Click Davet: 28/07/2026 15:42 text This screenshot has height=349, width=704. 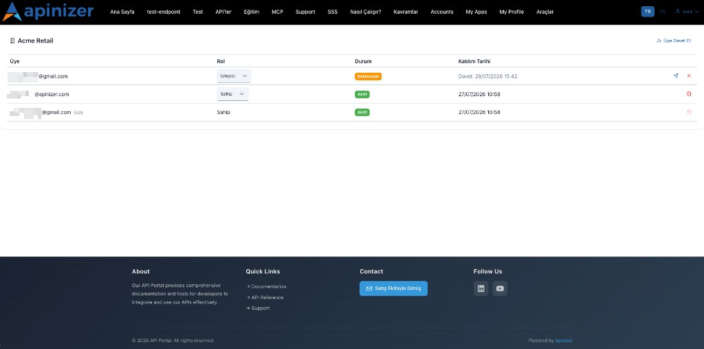pyautogui.click(x=487, y=76)
